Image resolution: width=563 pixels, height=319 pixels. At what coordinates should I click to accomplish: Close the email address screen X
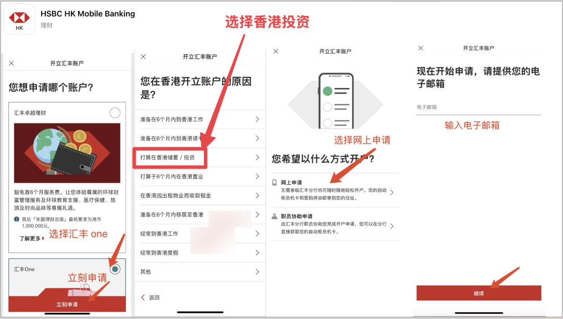point(421,48)
